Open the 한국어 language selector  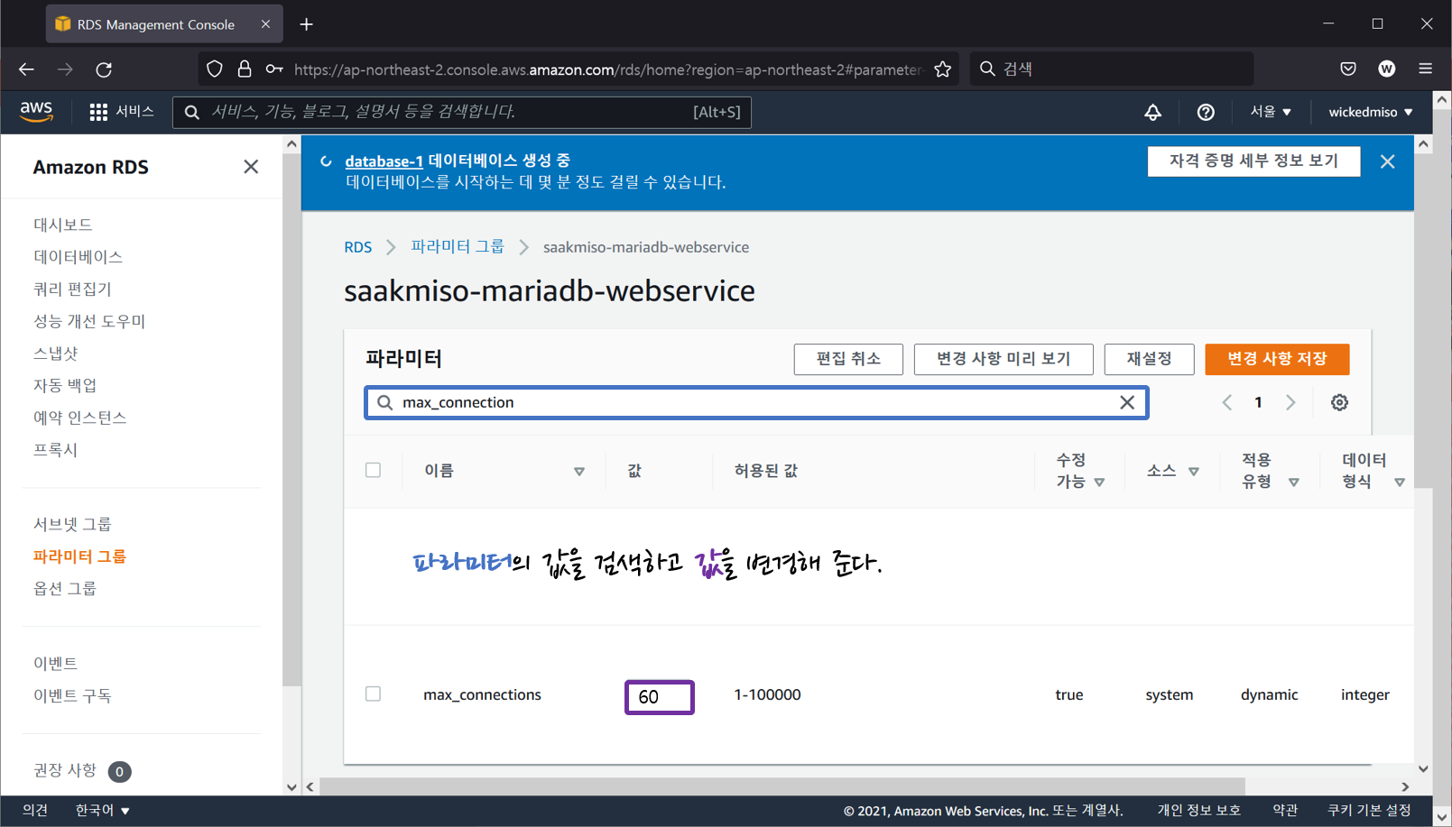click(x=102, y=811)
